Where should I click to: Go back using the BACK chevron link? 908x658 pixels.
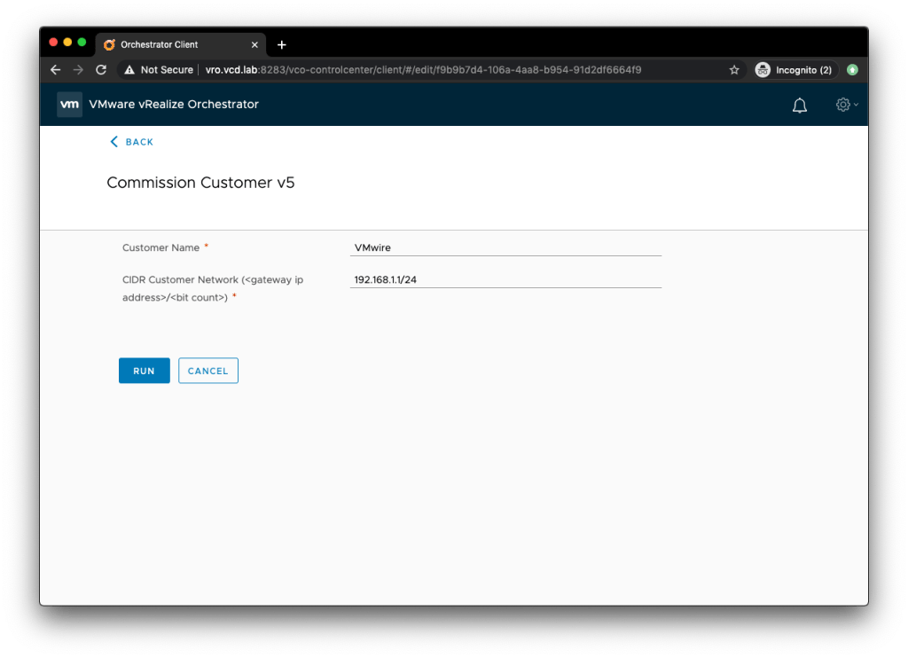point(131,142)
